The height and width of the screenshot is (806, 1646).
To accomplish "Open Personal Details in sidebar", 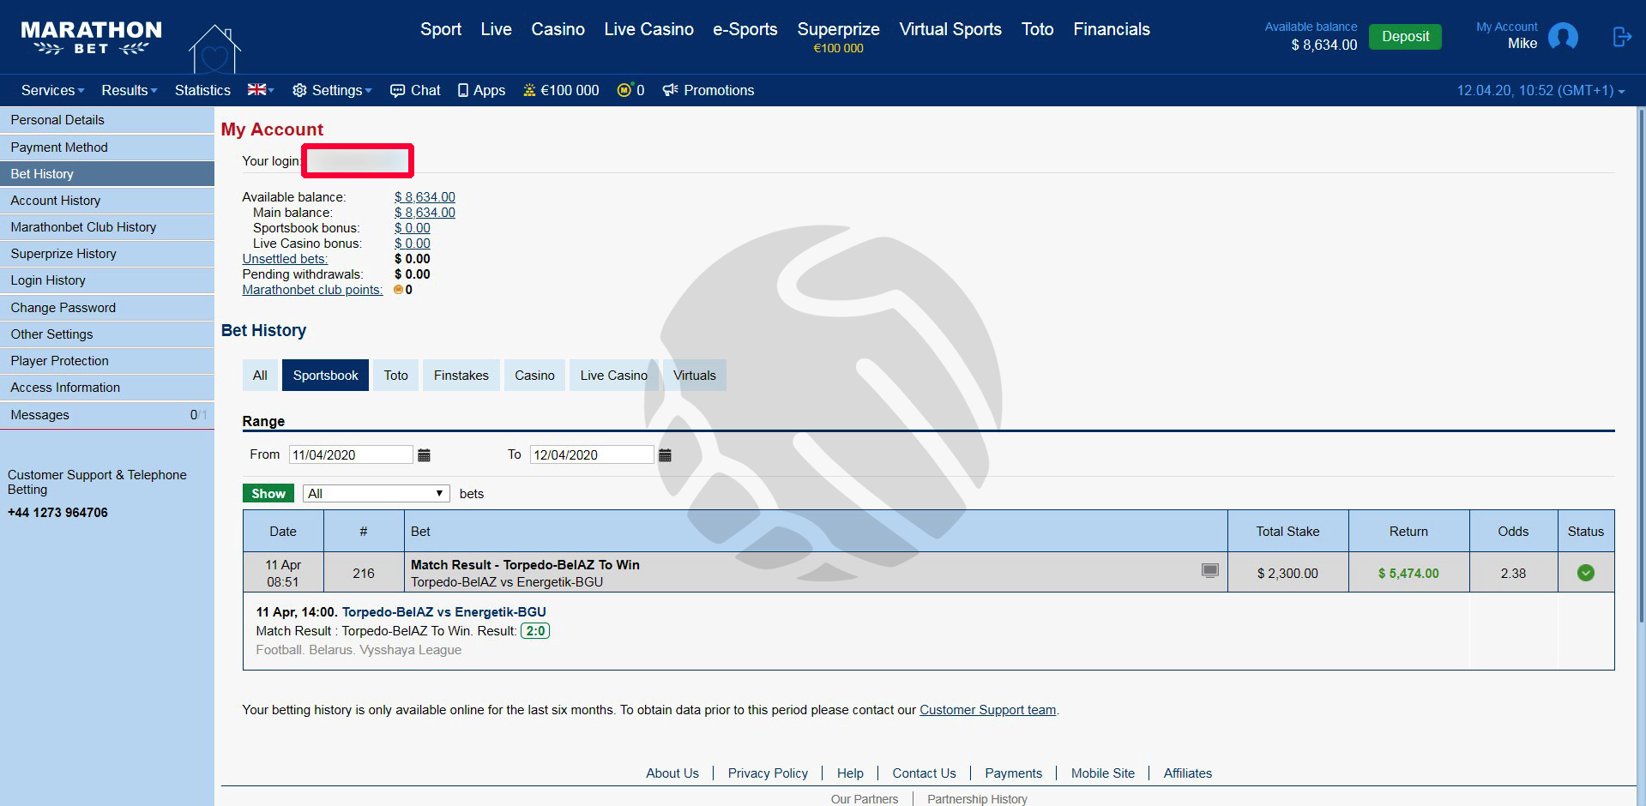I will coord(107,120).
